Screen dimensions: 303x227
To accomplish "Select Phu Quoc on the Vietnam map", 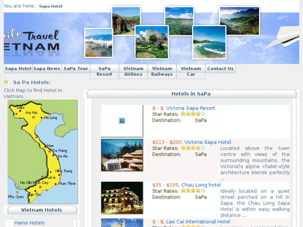I will click(x=16, y=197).
